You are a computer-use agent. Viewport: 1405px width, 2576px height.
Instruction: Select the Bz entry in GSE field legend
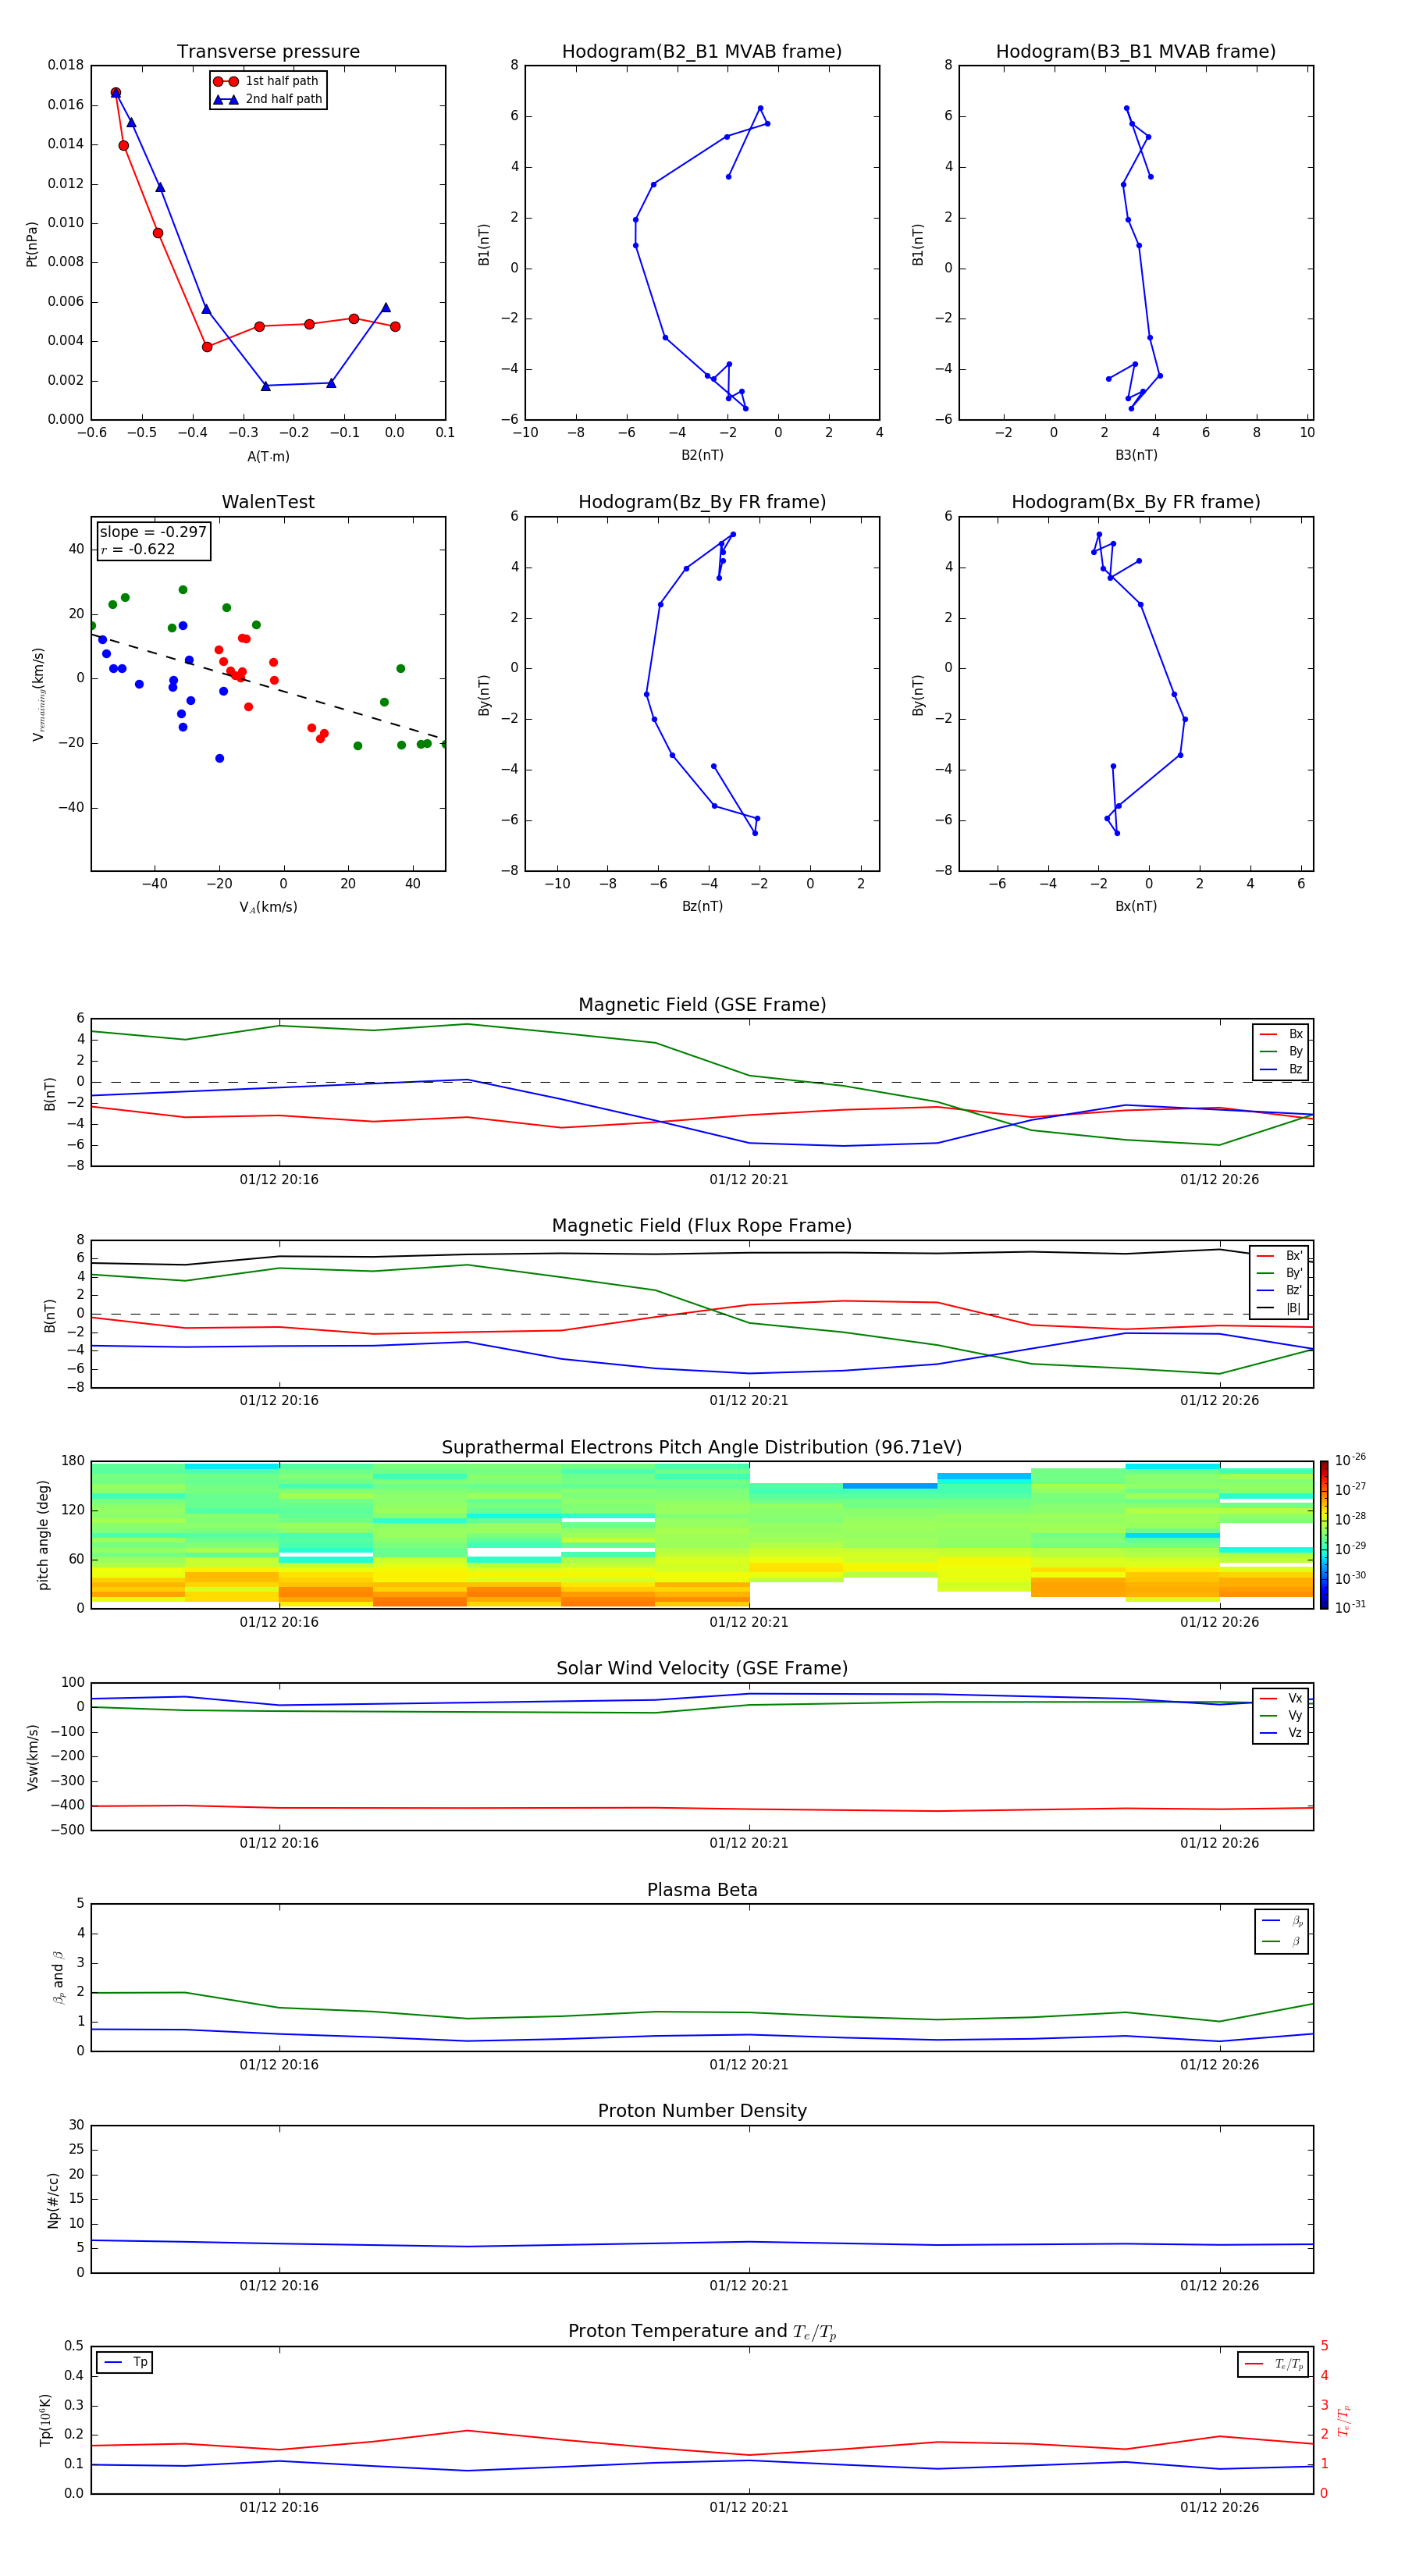point(1281,1069)
